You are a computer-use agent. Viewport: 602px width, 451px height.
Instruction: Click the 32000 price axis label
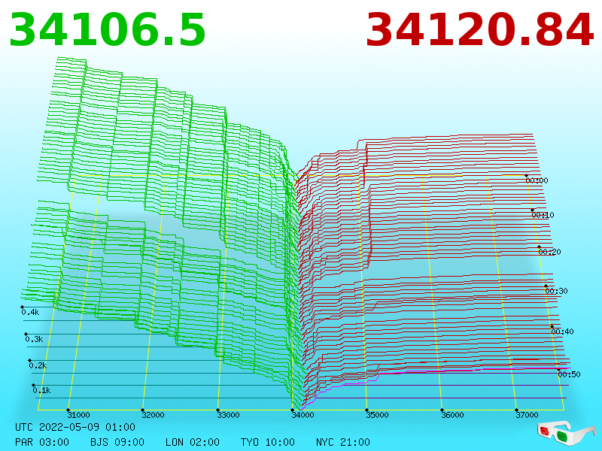(x=153, y=415)
